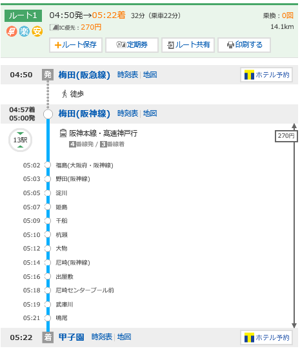Viewport: 300px width, 351px height.
Task: Open 地図 for 梅田(阪急線)
Action: [x=150, y=75]
